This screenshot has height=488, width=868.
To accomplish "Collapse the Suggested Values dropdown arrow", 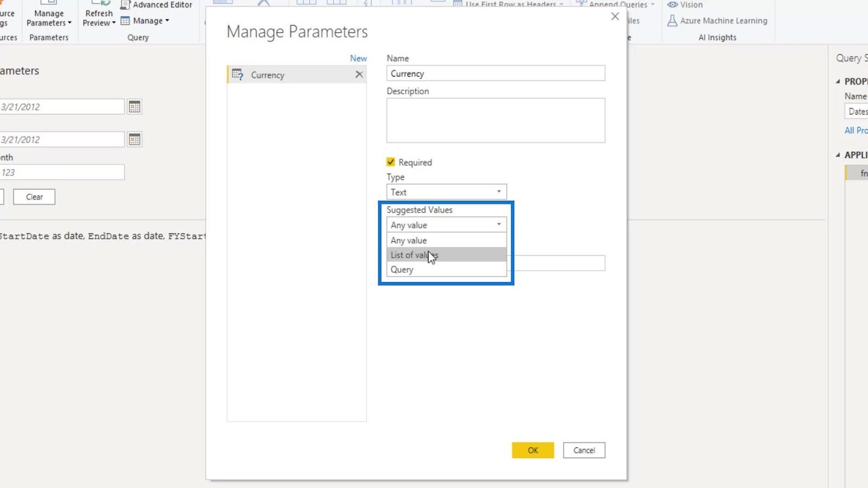I will pos(499,224).
